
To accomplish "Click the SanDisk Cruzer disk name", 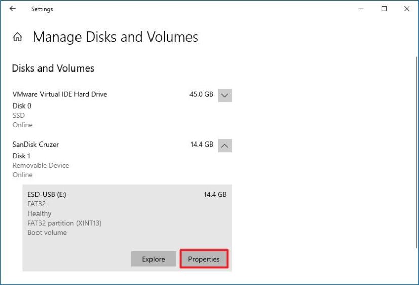I will [x=35, y=145].
